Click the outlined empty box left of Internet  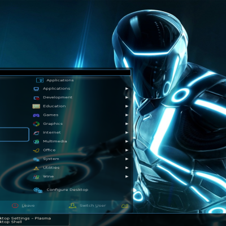pyautogui.click(x=14, y=134)
